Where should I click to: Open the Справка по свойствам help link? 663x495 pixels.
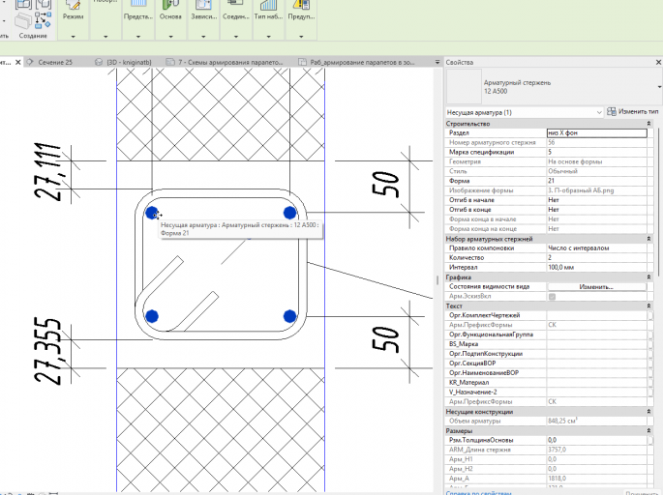[x=478, y=493]
